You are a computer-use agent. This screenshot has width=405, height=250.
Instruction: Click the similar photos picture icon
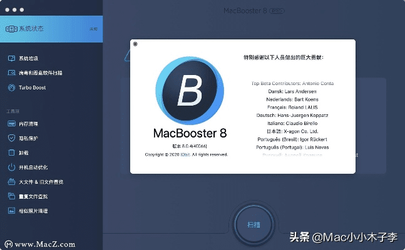coord(11,211)
